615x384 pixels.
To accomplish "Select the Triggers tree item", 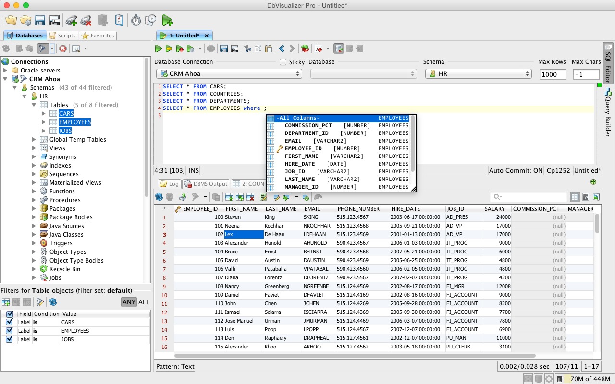I will click(x=61, y=243).
